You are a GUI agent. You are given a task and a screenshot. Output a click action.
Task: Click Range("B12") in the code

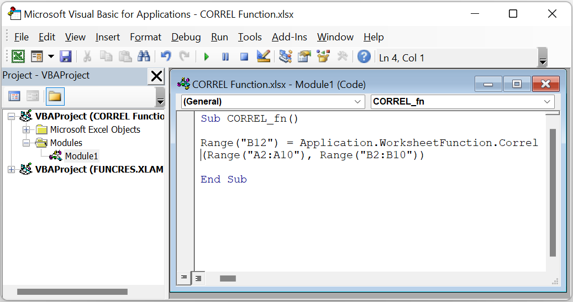pos(239,143)
